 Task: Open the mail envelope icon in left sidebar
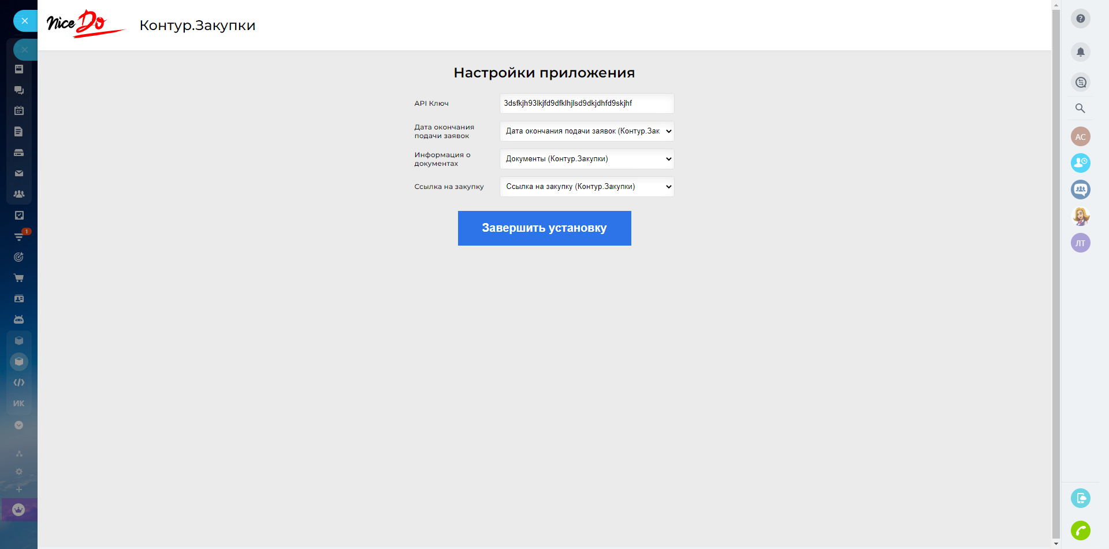(19, 173)
